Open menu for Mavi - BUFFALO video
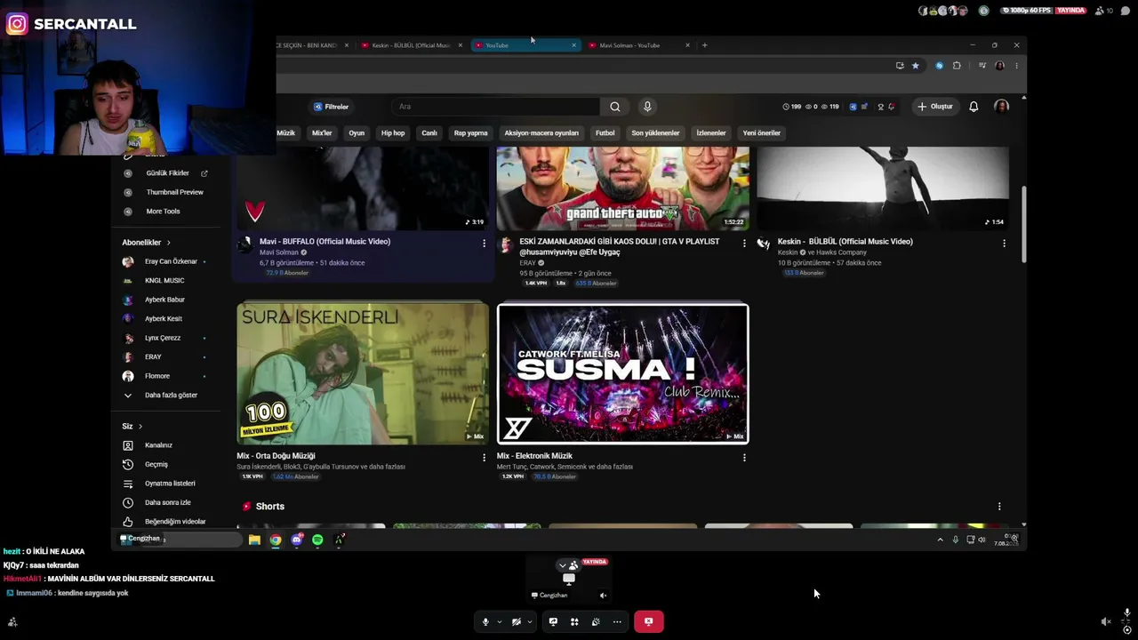The height and width of the screenshot is (640, 1138). 484,243
